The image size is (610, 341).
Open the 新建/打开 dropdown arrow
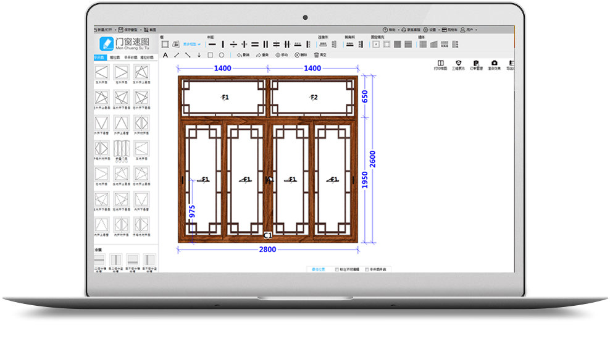[x=115, y=30]
